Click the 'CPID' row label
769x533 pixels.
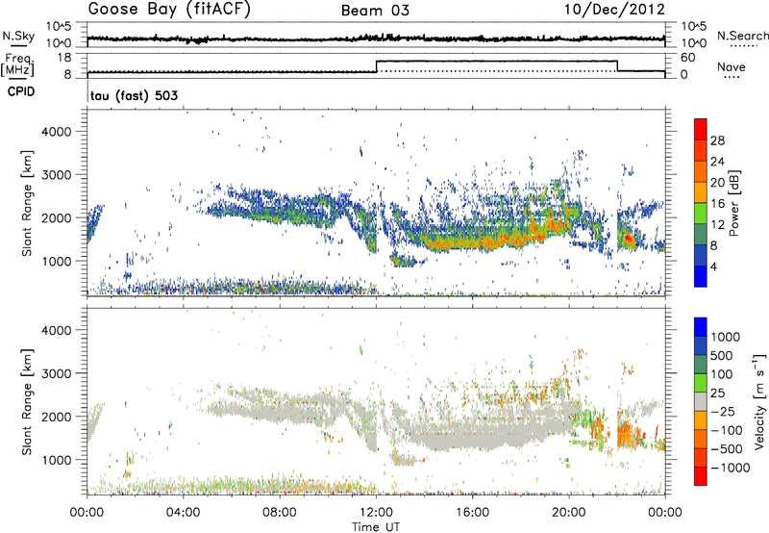click(21, 91)
